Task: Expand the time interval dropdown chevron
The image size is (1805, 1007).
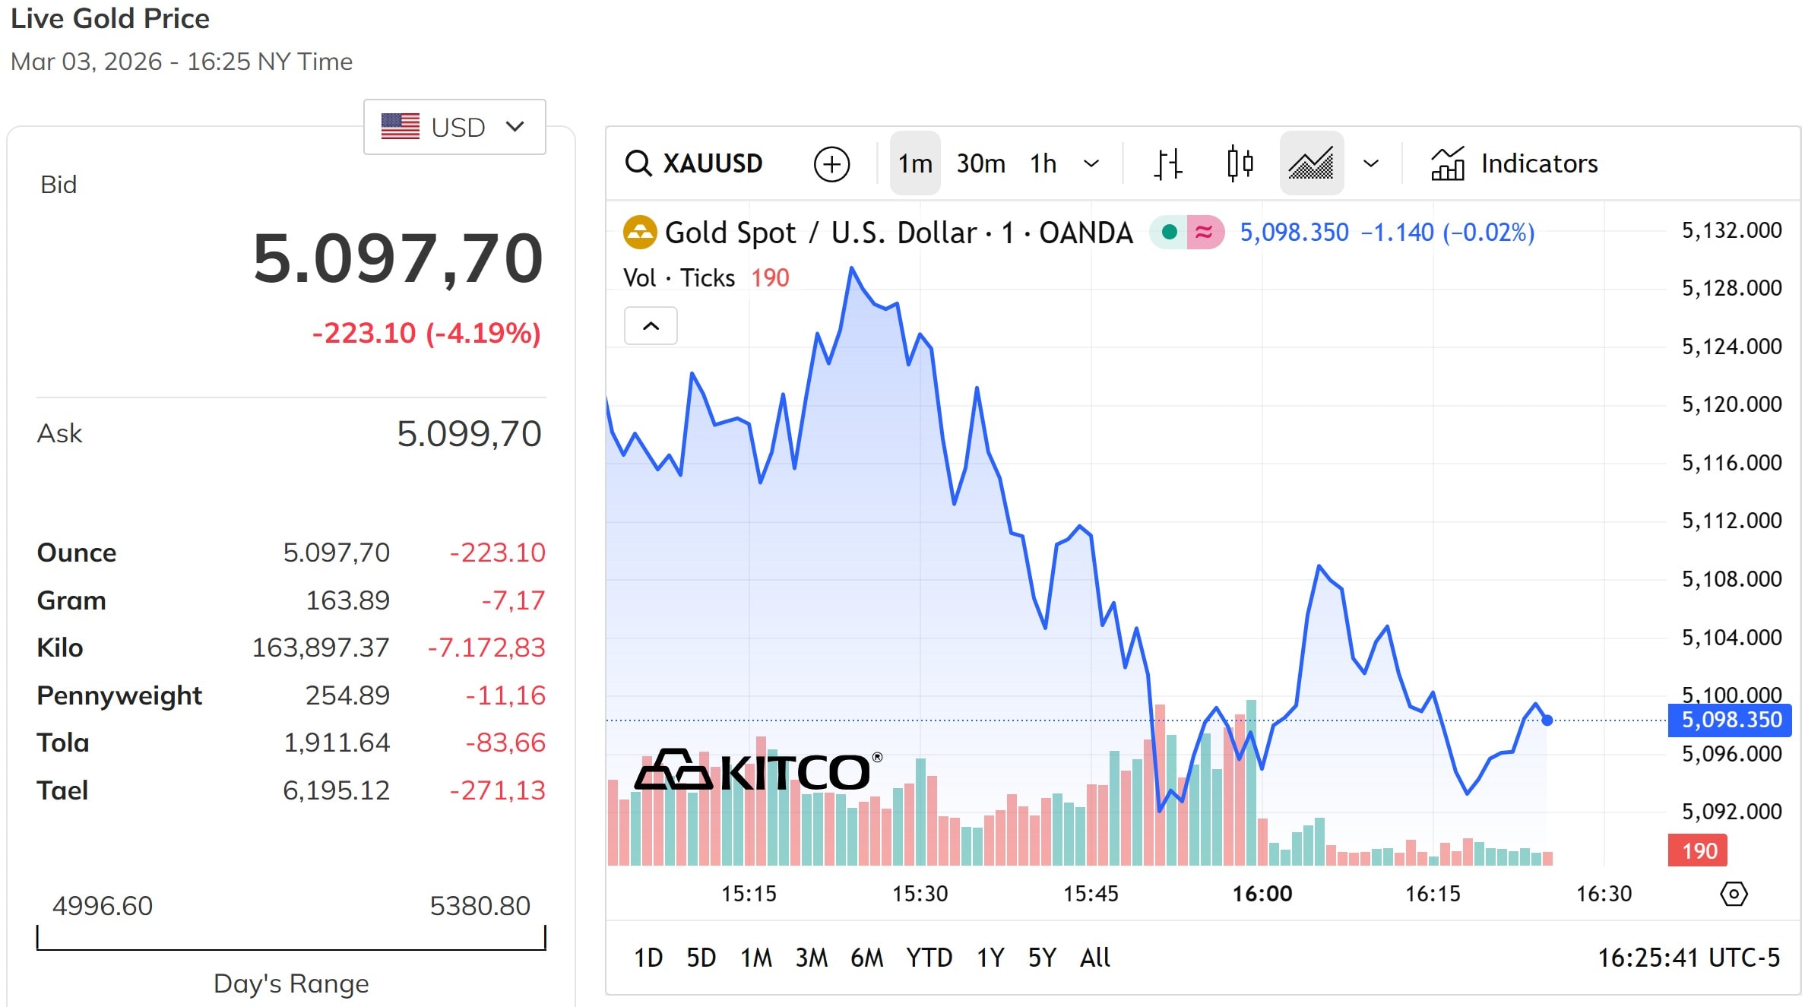Action: pos(1091,164)
